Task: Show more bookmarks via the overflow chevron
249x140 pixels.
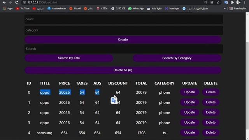Action: tap(224, 9)
